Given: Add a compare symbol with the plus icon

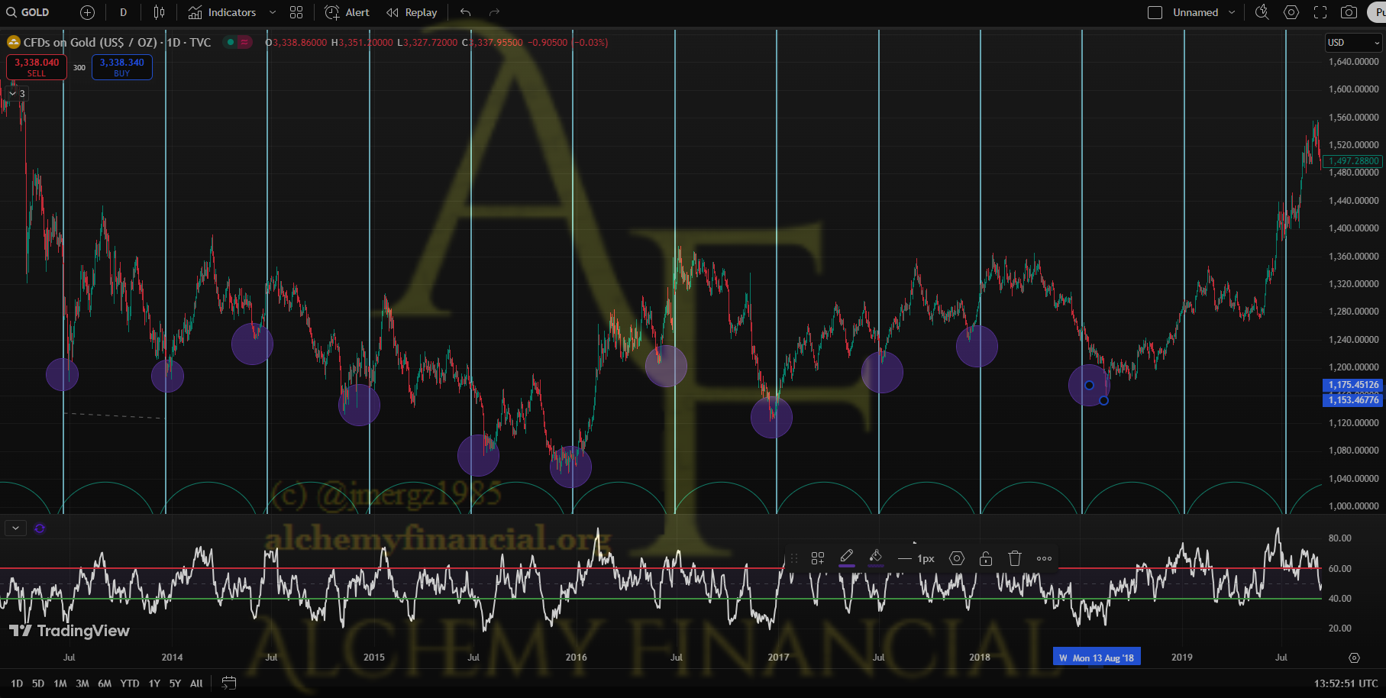Looking at the screenshot, I should [x=87, y=12].
